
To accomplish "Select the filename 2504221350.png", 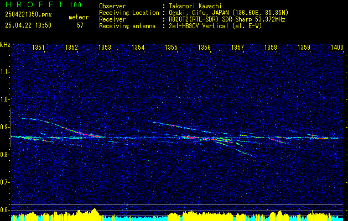I will click(x=28, y=14).
